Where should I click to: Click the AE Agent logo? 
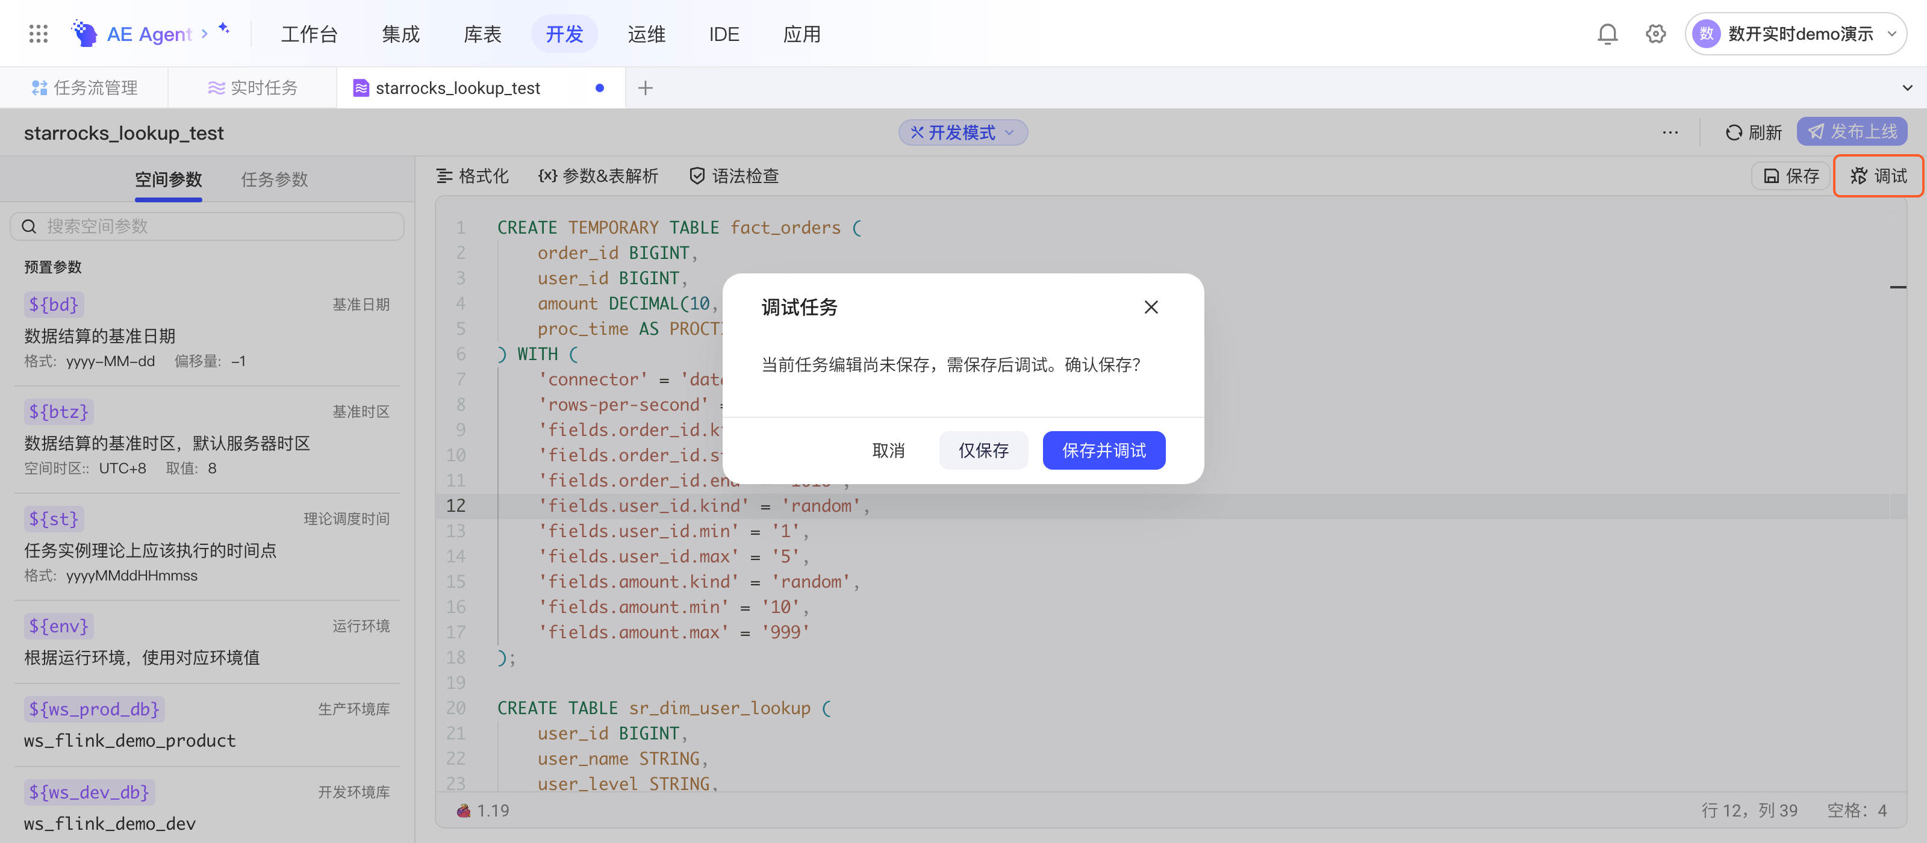tap(84, 34)
